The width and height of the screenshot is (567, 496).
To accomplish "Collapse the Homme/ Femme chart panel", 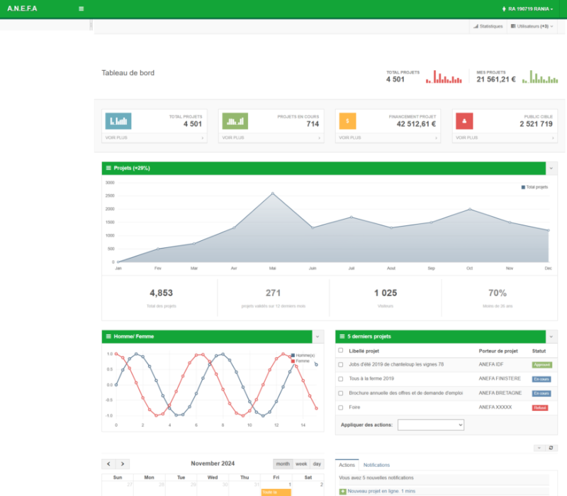I will coord(318,336).
